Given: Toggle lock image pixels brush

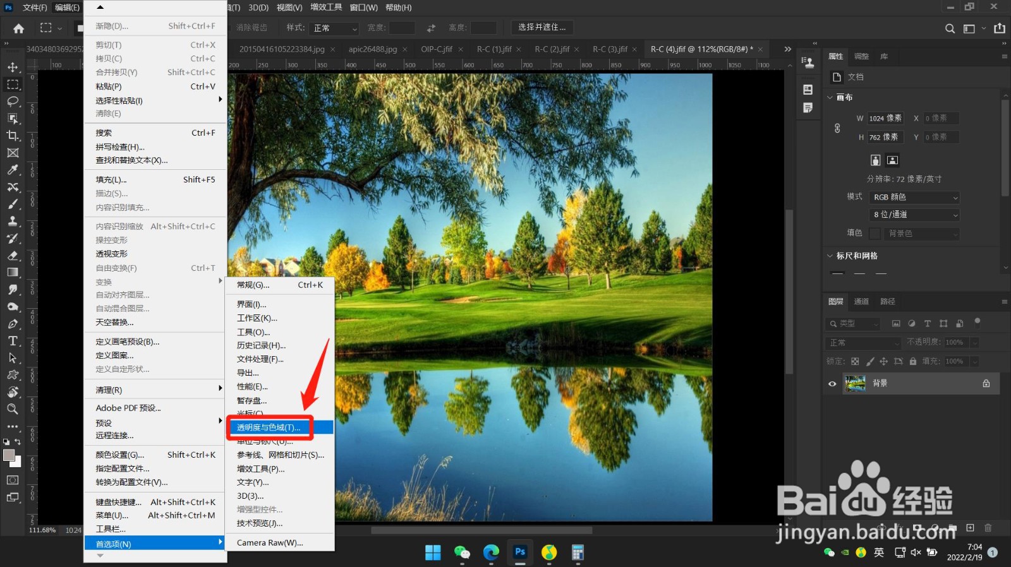Looking at the screenshot, I should pyautogui.click(x=870, y=361).
